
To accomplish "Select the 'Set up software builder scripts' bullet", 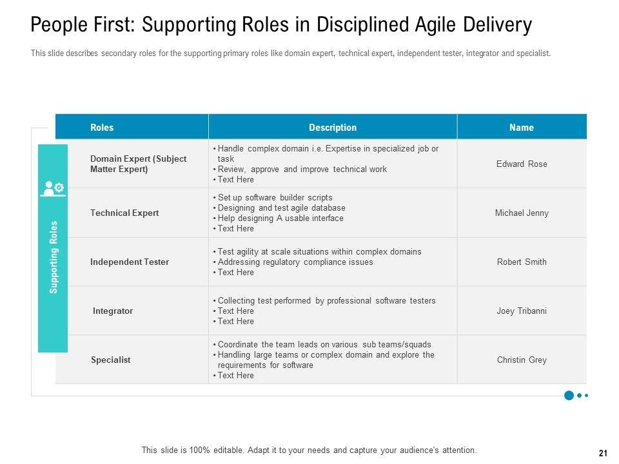I will point(275,198).
